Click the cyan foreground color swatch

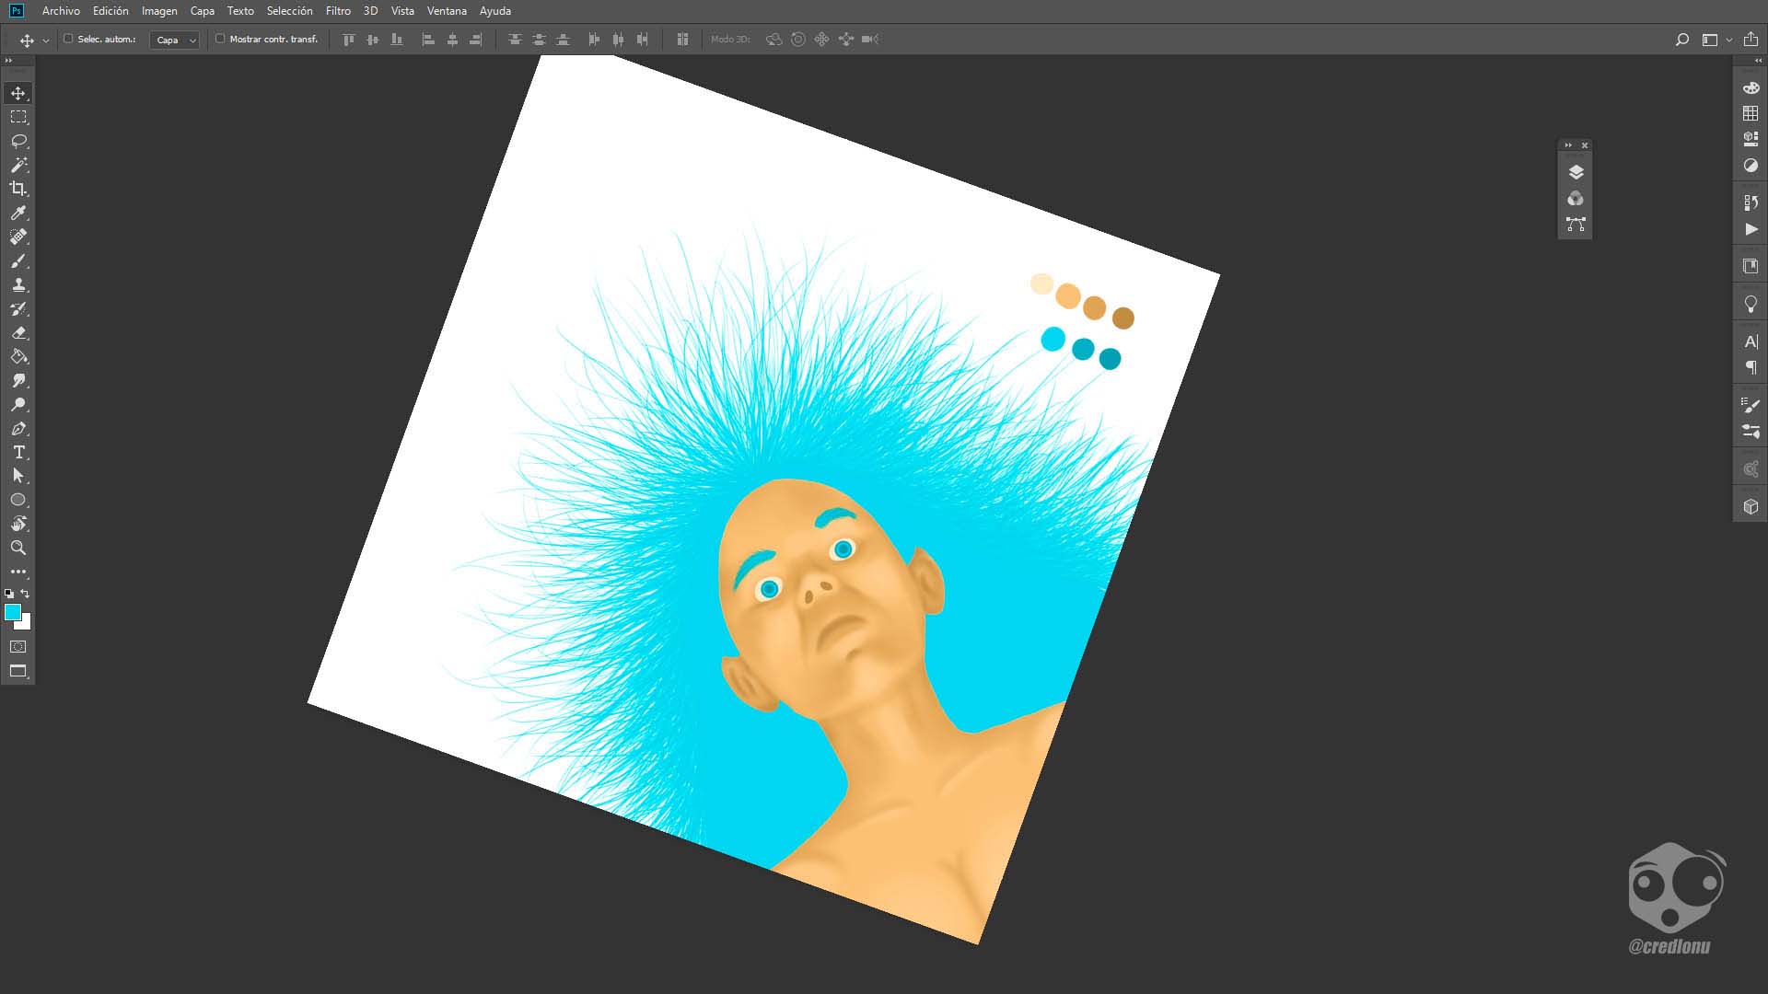tap(13, 612)
